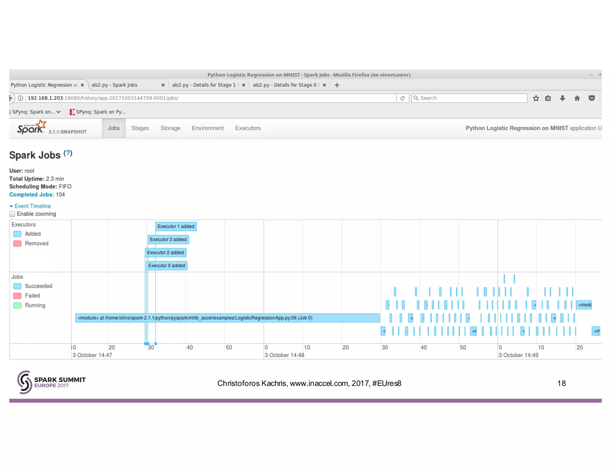Click 'Executor 1 added' timeline event
This screenshot has height=472, width=611.
176,226
